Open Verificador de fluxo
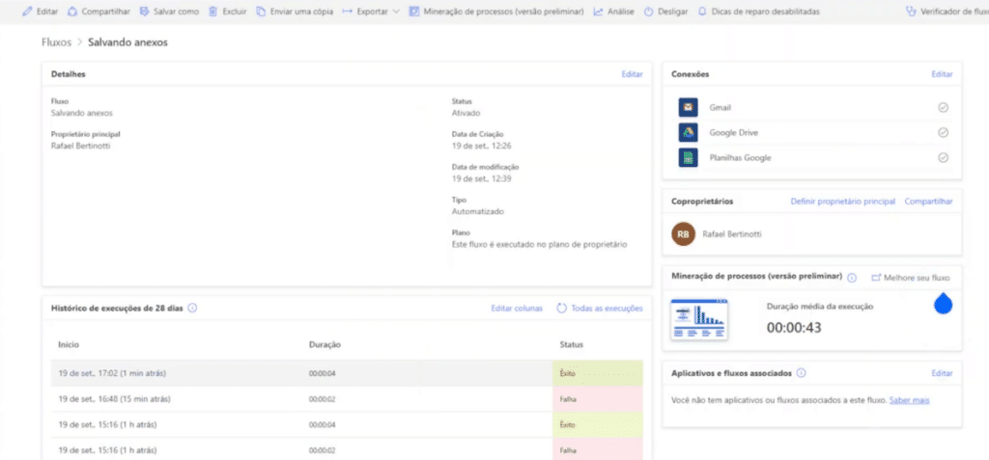The image size is (989, 460). coord(947,12)
